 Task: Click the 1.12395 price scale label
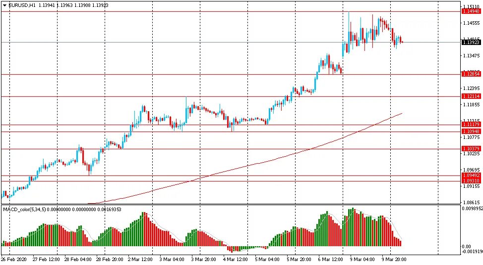471,88
